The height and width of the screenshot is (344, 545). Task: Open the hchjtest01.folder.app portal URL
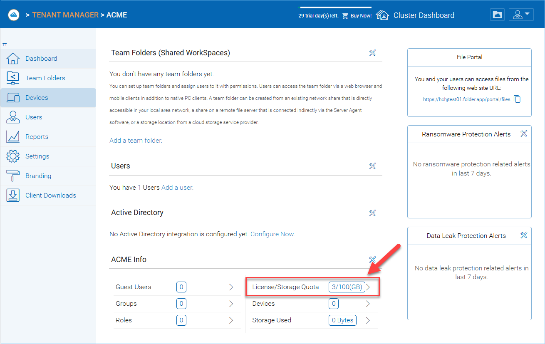click(466, 99)
